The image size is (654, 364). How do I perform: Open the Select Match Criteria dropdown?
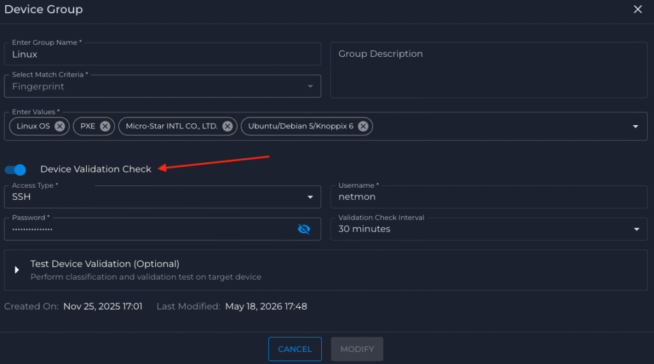(x=162, y=86)
